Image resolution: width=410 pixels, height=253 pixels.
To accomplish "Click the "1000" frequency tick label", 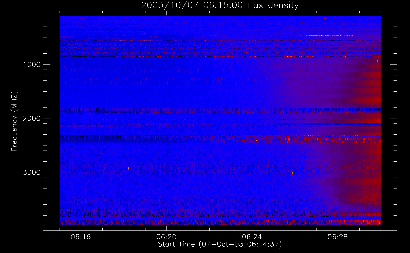I will [32, 65].
